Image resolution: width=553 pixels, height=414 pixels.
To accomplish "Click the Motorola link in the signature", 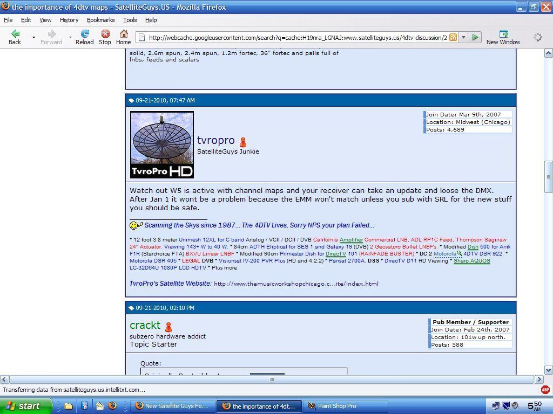I will 445,254.
